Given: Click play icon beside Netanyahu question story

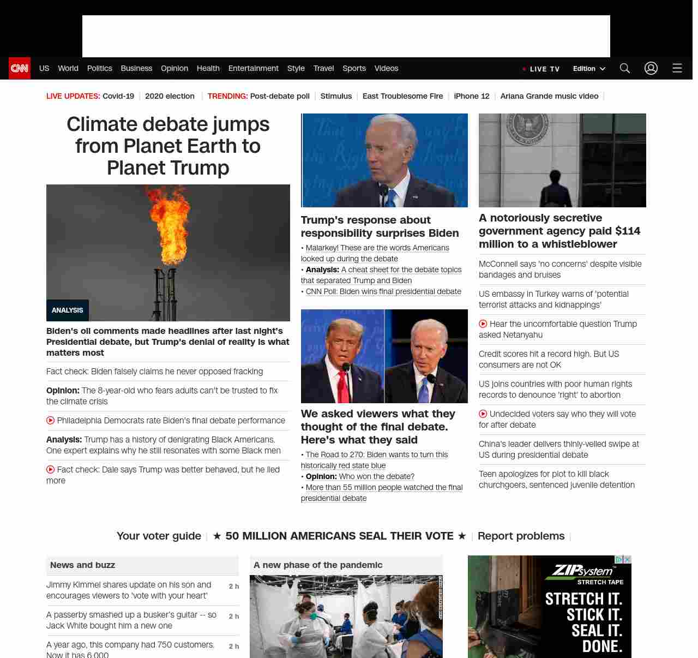Looking at the screenshot, I should pos(483,324).
